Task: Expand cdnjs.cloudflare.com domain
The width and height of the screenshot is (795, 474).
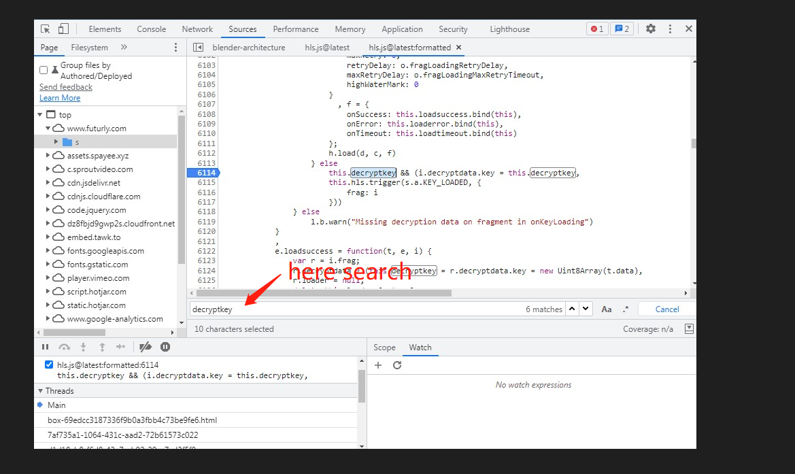Action: click(48, 196)
